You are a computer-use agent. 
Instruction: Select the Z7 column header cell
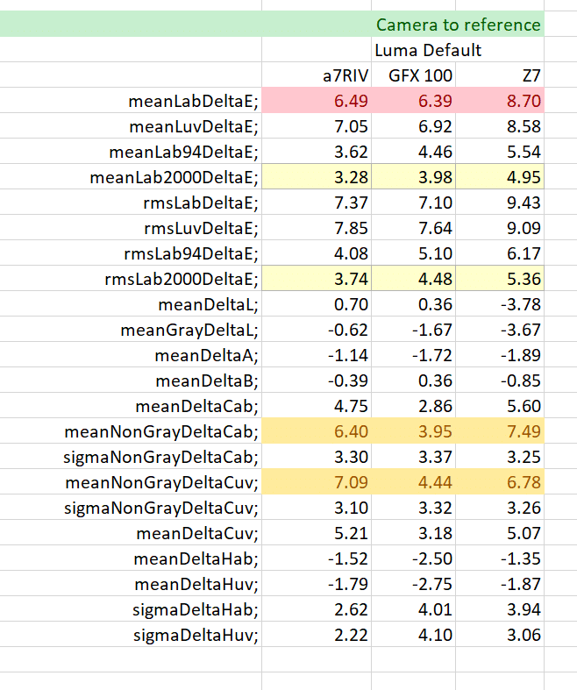coord(500,75)
